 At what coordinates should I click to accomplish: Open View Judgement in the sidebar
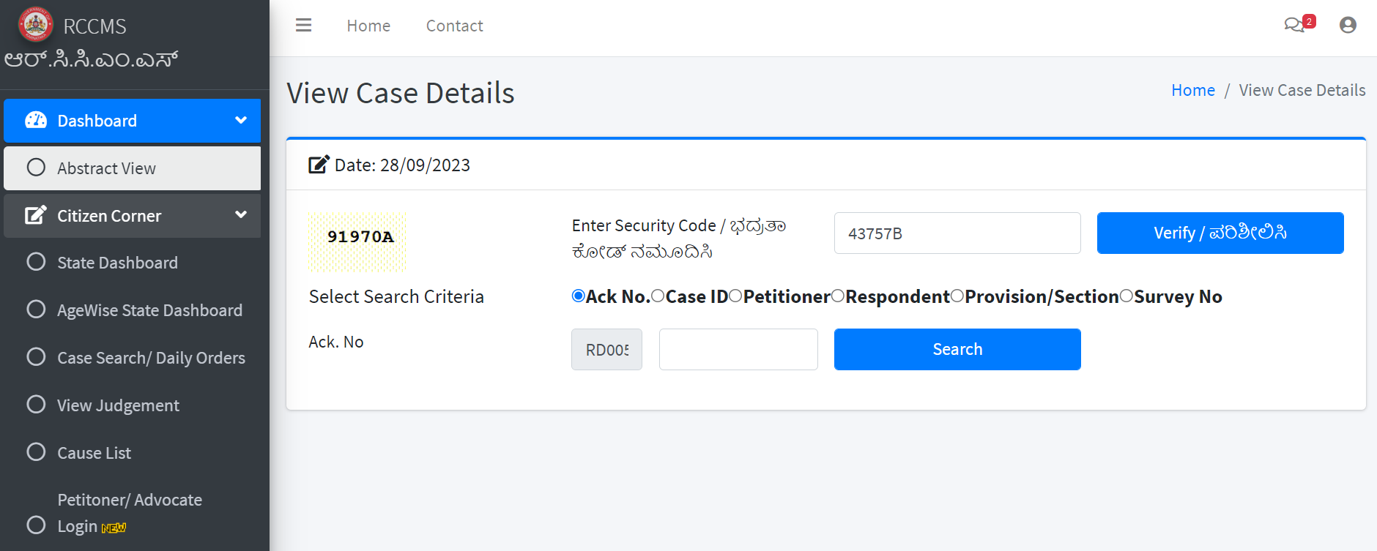[132, 405]
